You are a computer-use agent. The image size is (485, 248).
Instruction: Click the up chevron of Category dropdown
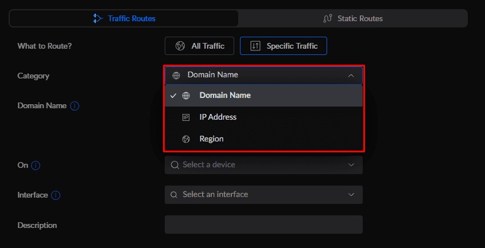point(351,76)
